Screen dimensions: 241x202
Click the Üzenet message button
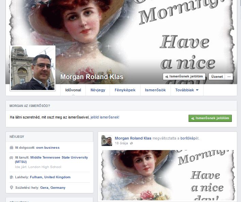(217, 77)
